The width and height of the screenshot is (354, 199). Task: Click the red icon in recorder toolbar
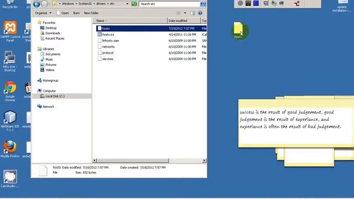tap(297, 3)
